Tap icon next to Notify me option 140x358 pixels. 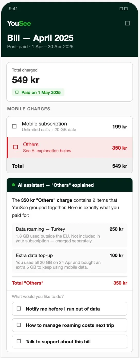point(19,308)
